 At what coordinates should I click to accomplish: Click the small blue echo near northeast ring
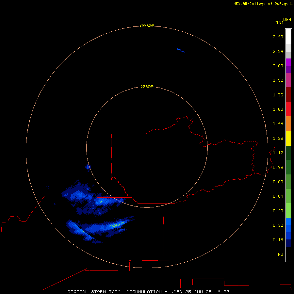[181, 50]
